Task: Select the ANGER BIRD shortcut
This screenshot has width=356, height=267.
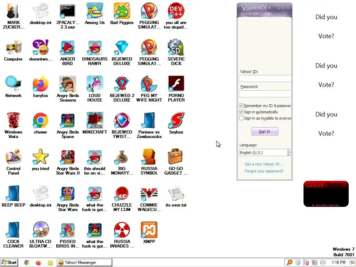Action: (x=68, y=53)
